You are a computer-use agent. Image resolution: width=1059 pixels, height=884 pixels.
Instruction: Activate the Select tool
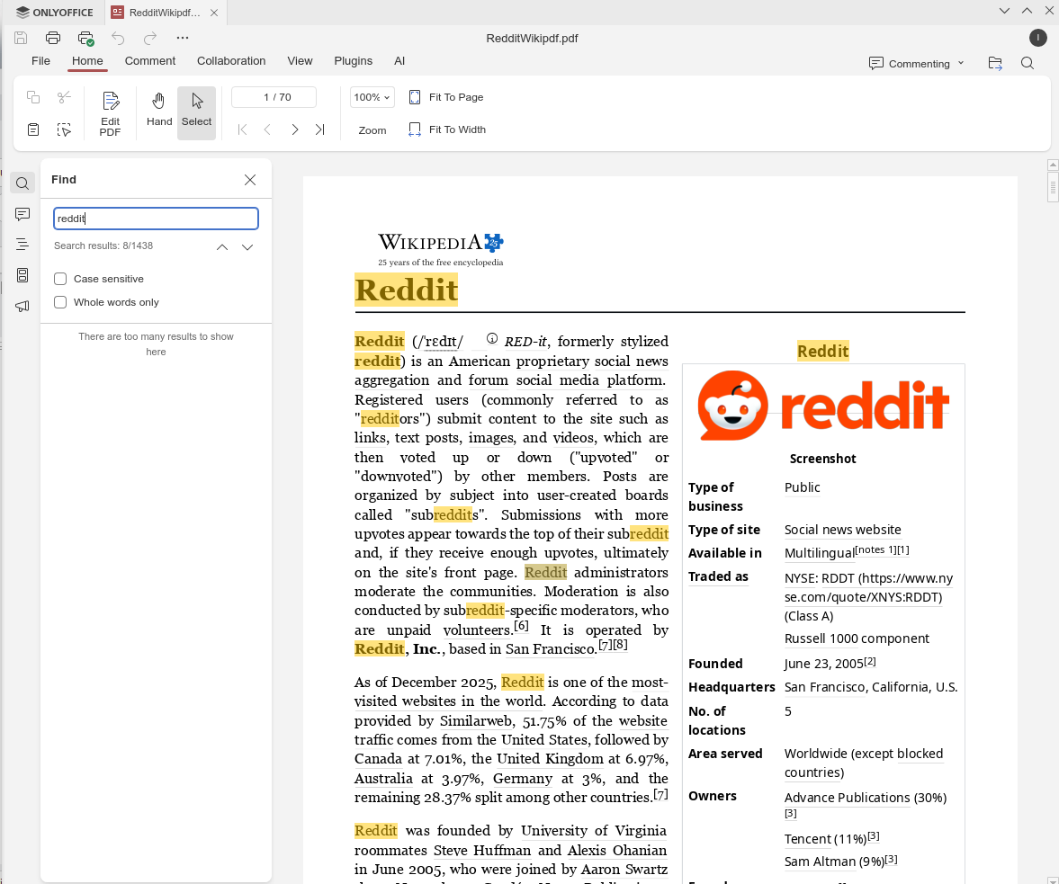click(196, 113)
